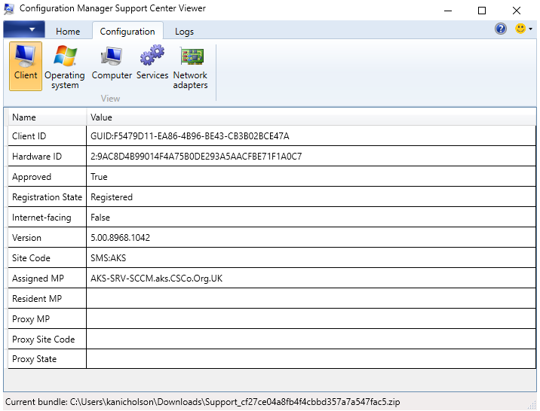
Task: Click the Assigned MP server value
Action: click(x=156, y=279)
